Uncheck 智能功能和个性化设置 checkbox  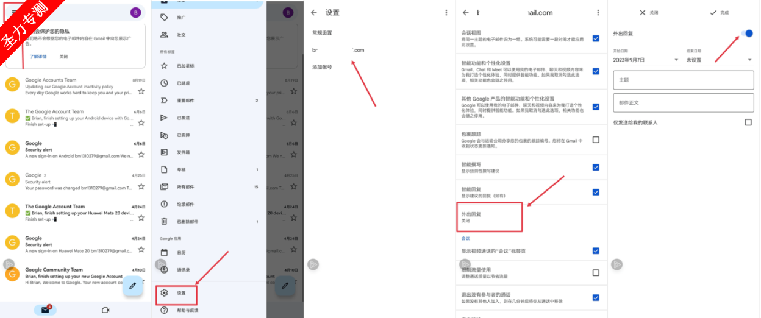(x=596, y=71)
